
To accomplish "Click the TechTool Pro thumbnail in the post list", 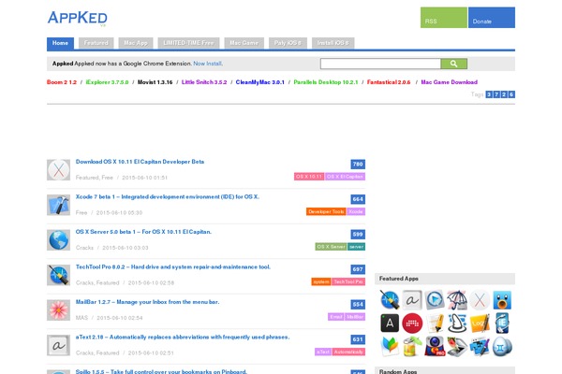I will pyautogui.click(x=58, y=275).
